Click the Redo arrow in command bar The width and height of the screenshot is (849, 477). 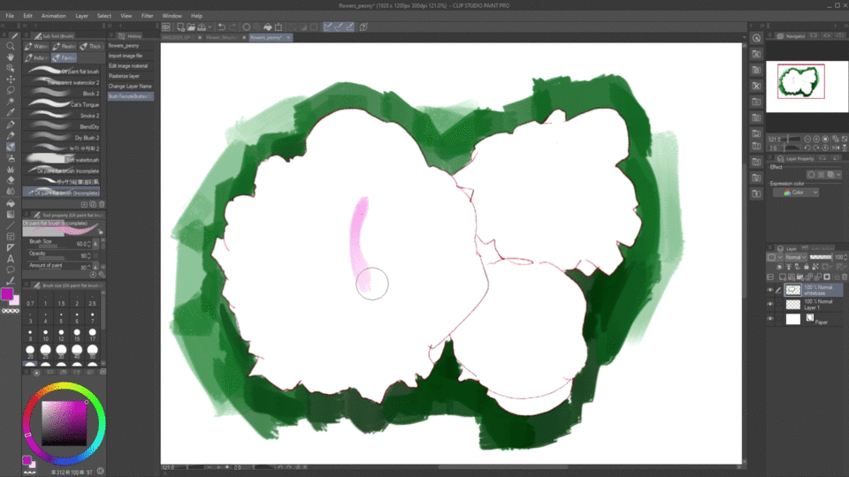233,26
